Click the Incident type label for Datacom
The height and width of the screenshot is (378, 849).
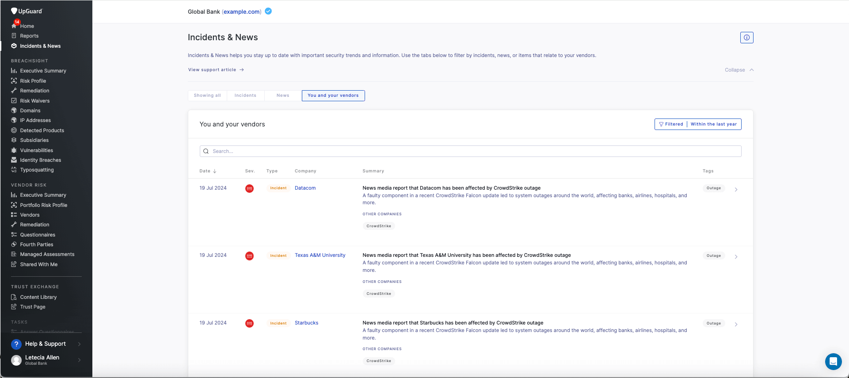tap(278, 188)
